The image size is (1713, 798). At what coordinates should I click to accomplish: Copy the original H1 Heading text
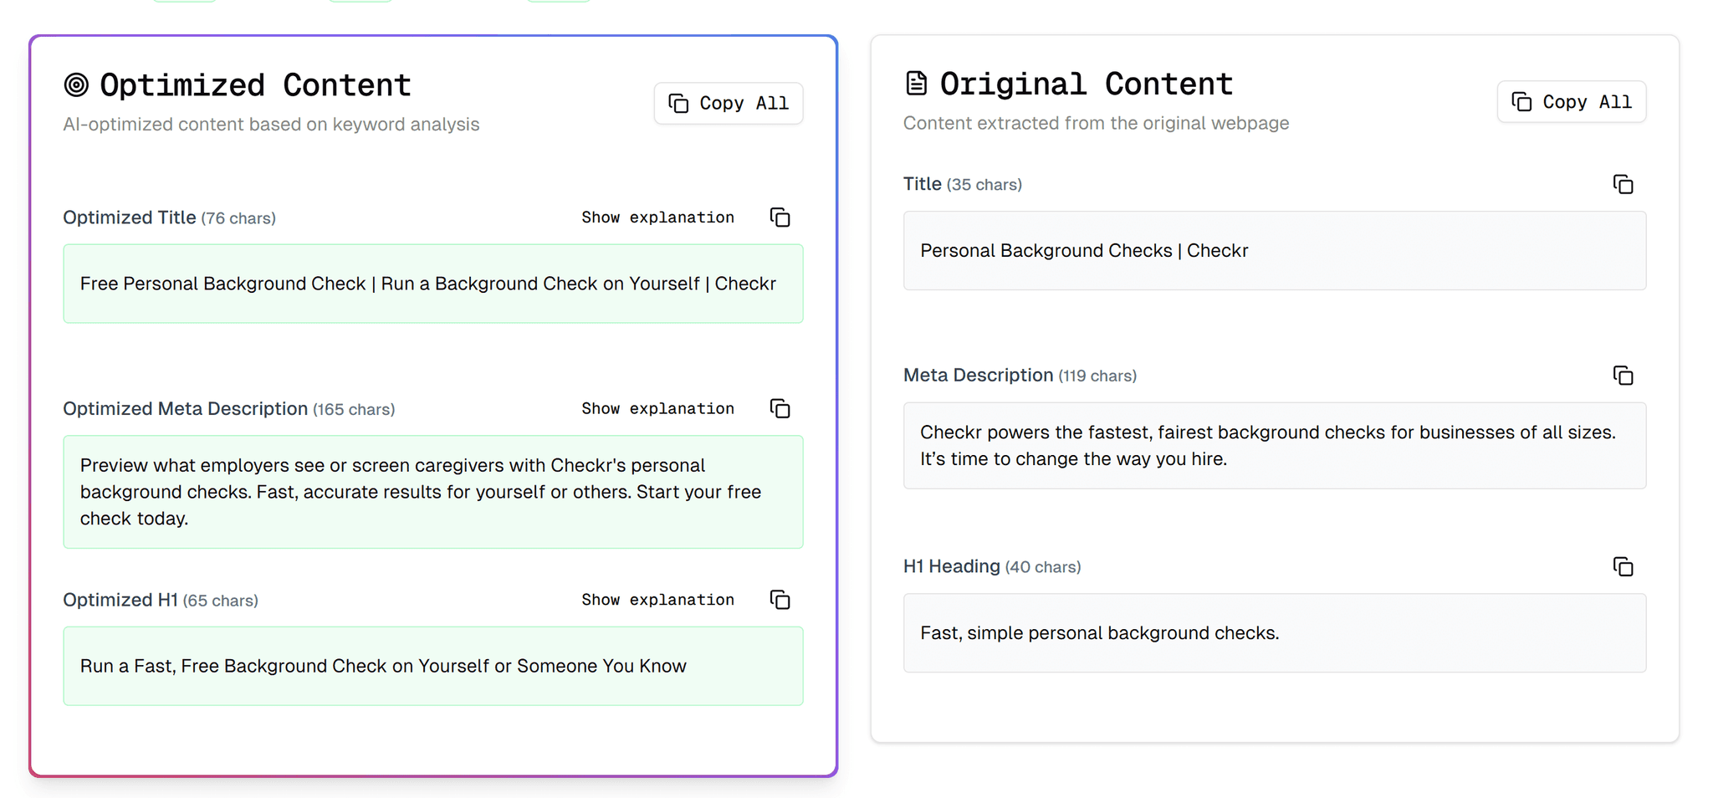click(x=1623, y=566)
